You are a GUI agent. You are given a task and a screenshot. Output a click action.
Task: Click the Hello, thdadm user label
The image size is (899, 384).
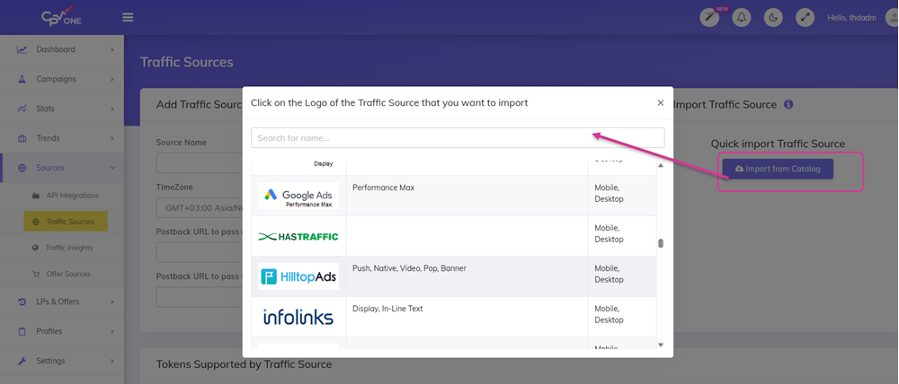851,18
